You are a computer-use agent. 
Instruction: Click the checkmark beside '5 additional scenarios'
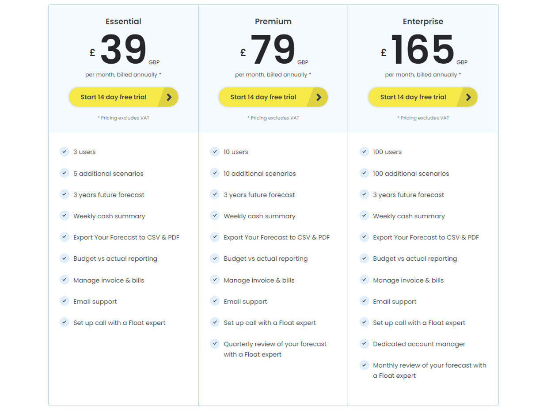pyautogui.click(x=65, y=173)
